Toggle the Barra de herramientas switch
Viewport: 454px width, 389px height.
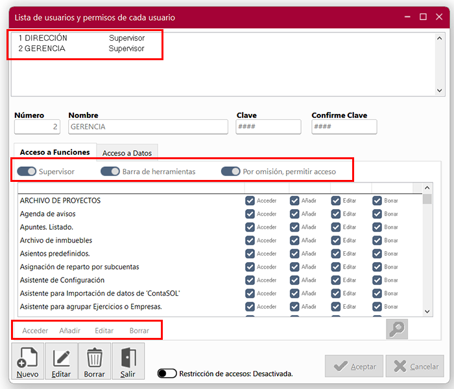110,172
